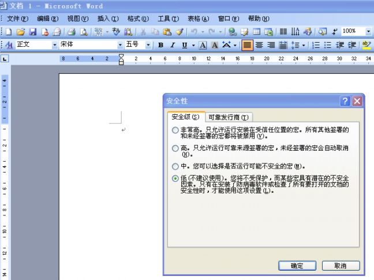374x280 pixels.
Task: Expand the line spacing dropdown arrow
Action: [304, 45]
